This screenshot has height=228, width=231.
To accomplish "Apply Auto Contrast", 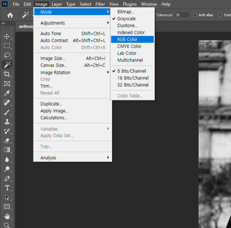I will pyautogui.click(x=72, y=40).
